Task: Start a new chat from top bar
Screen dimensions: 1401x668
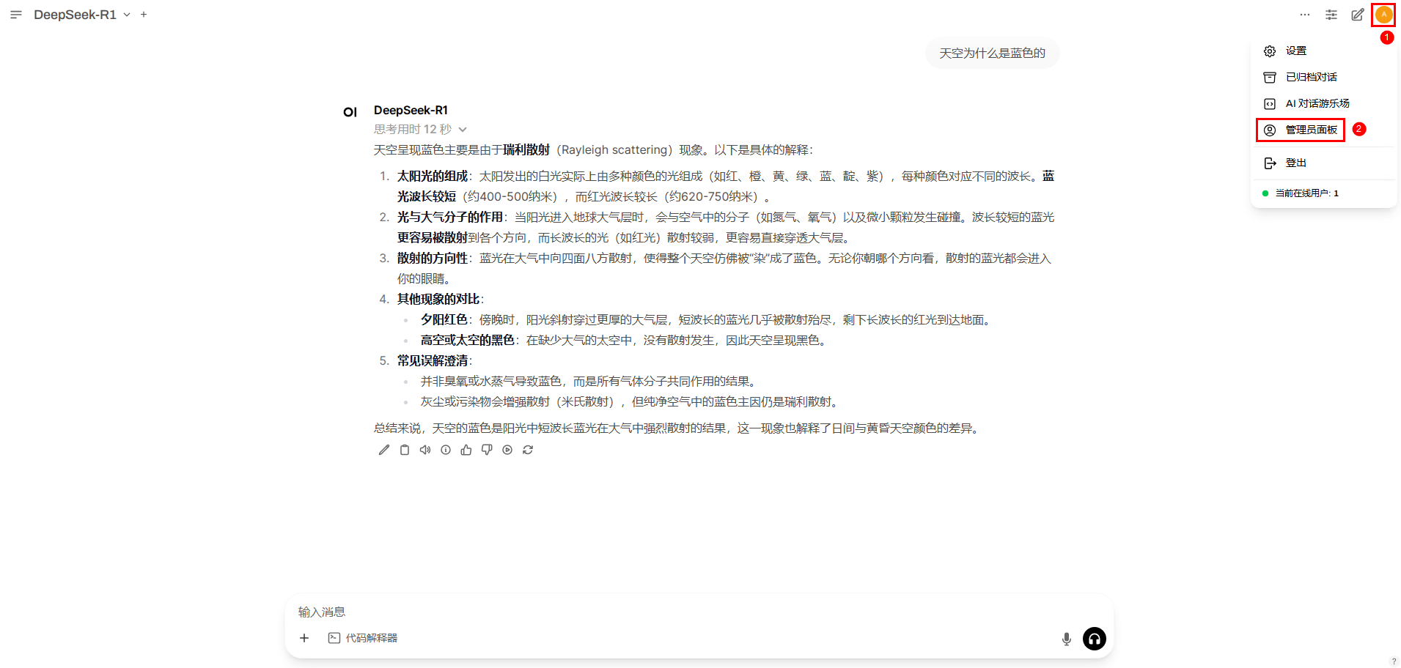Action: click(x=144, y=14)
